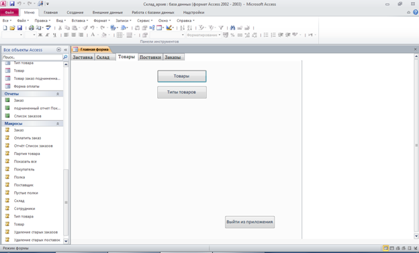Click the Cut scissors icon

60,28
